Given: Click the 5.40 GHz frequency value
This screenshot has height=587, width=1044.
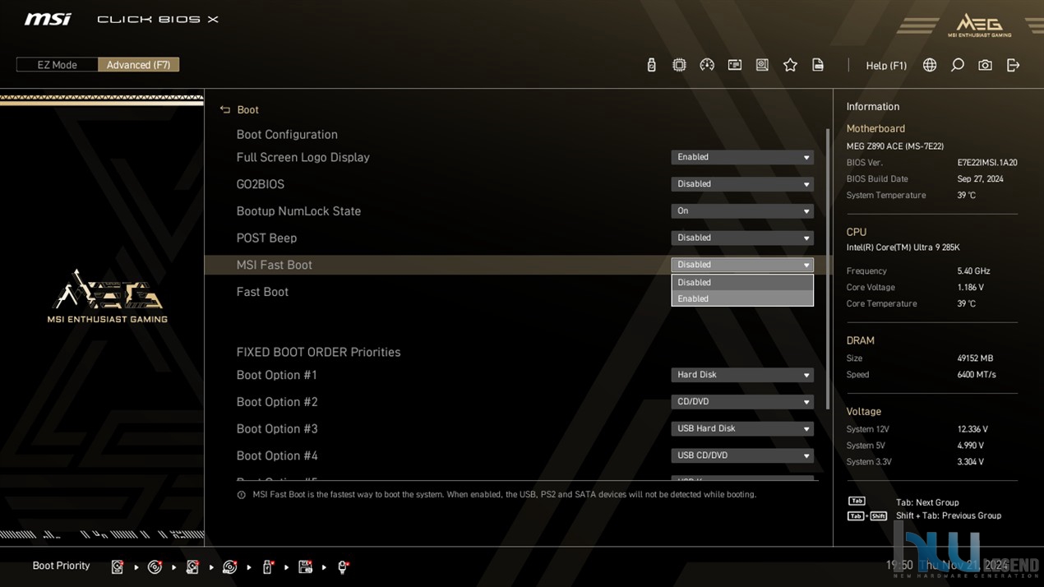Looking at the screenshot, I should [x=973, y=271].
